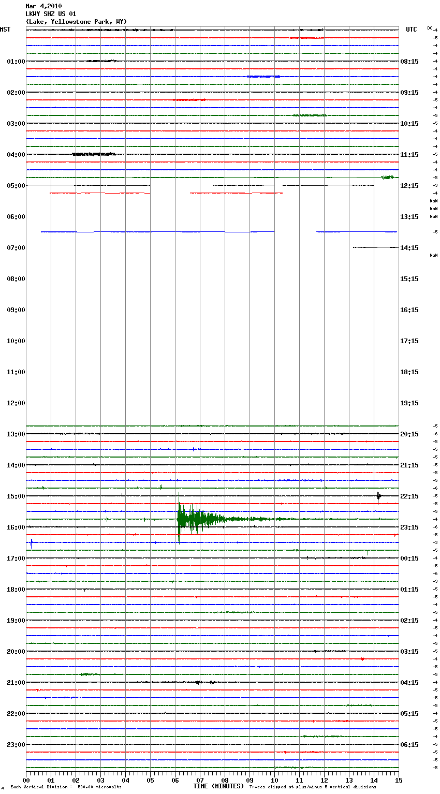The image size is (440, 794).
Task: Select the '16:00' MST hour label
Action: pos(16,527)
